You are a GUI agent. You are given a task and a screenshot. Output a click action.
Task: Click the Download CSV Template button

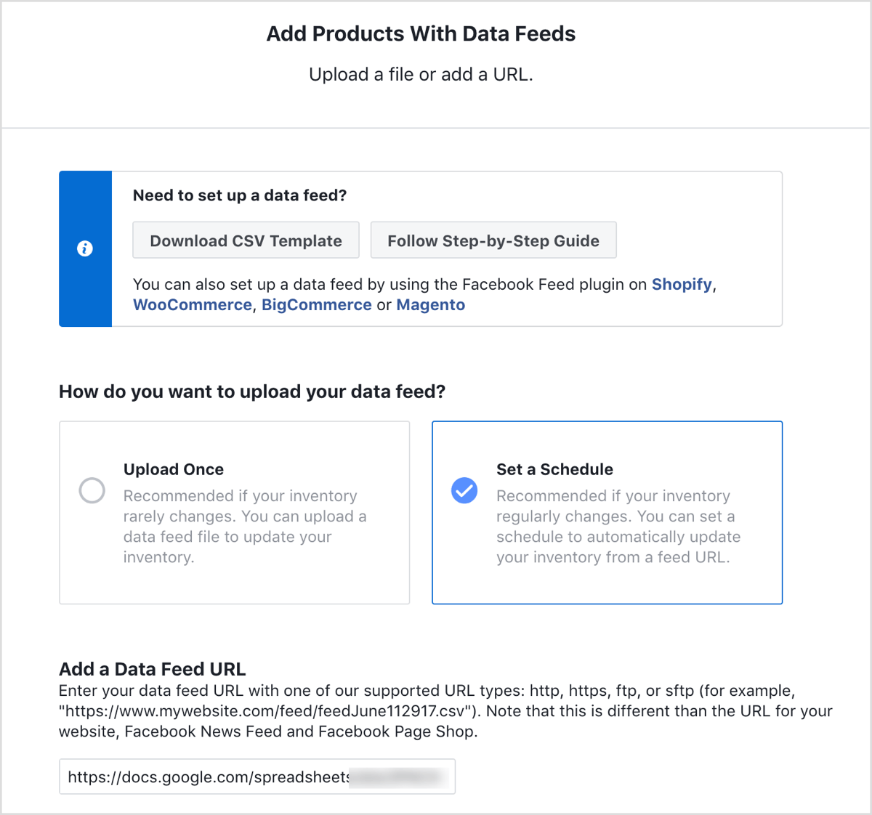point(246,240)
